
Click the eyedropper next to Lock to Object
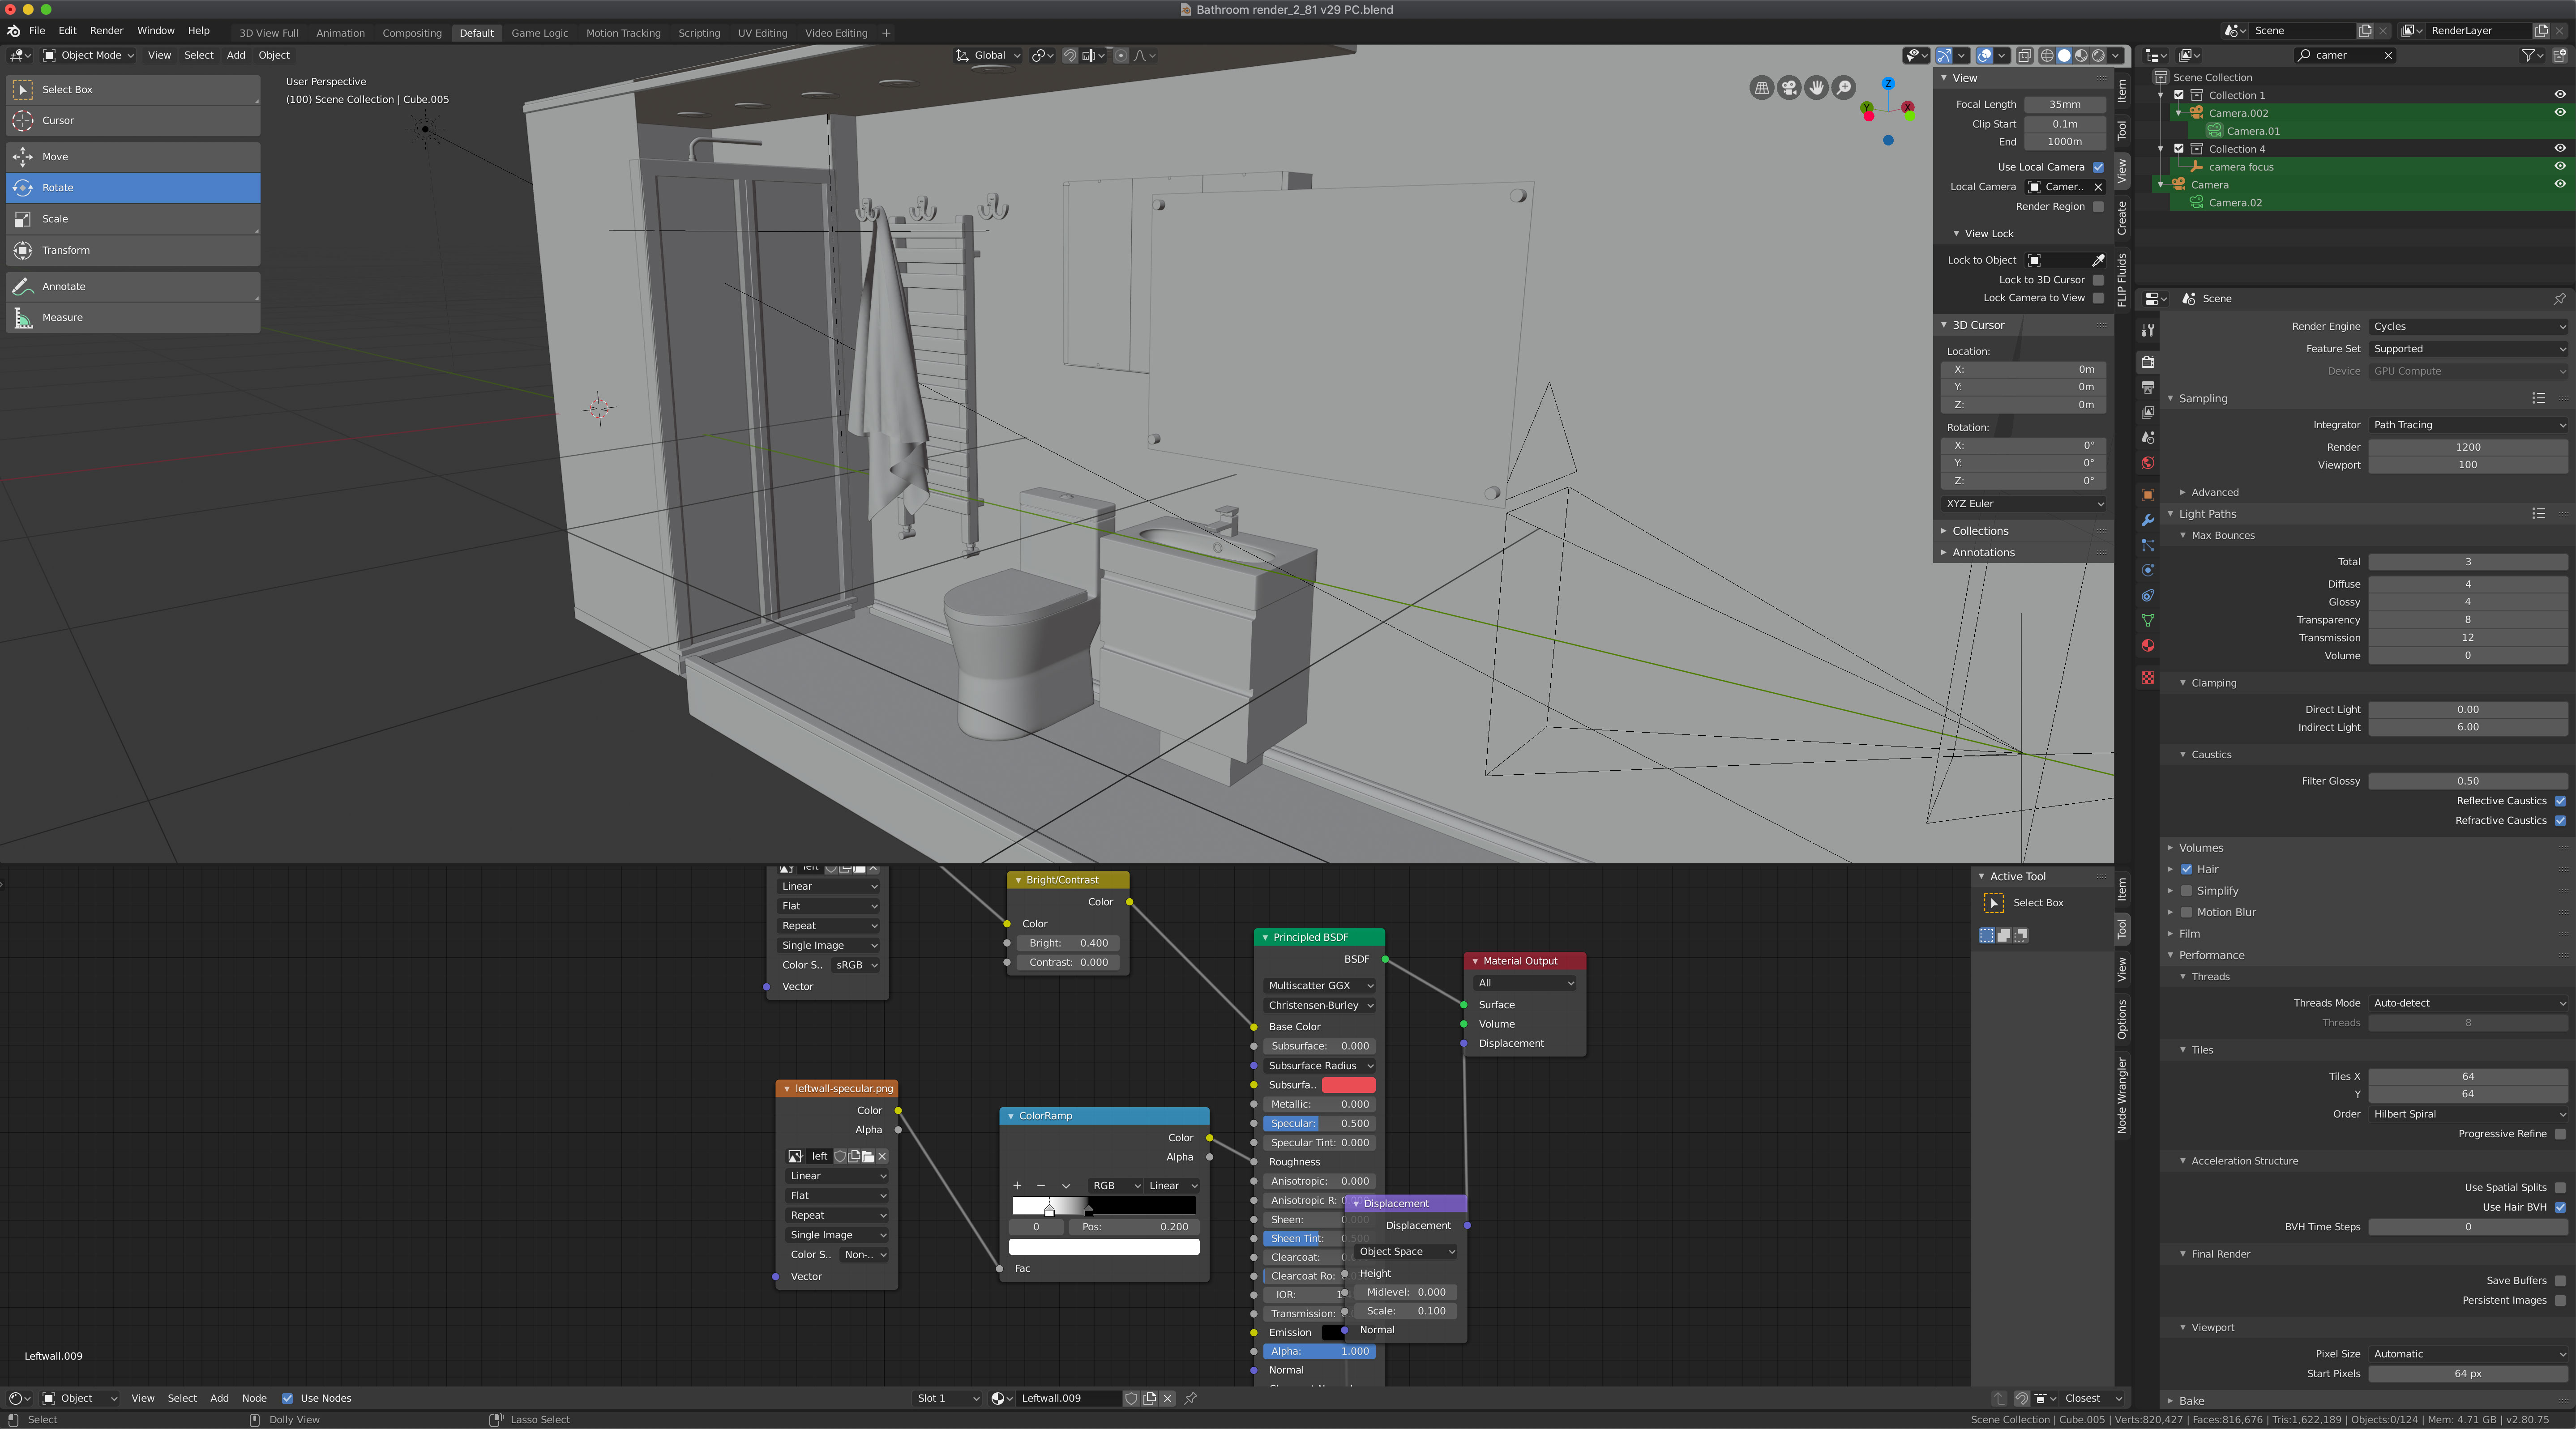click(x=2098, y=260)
